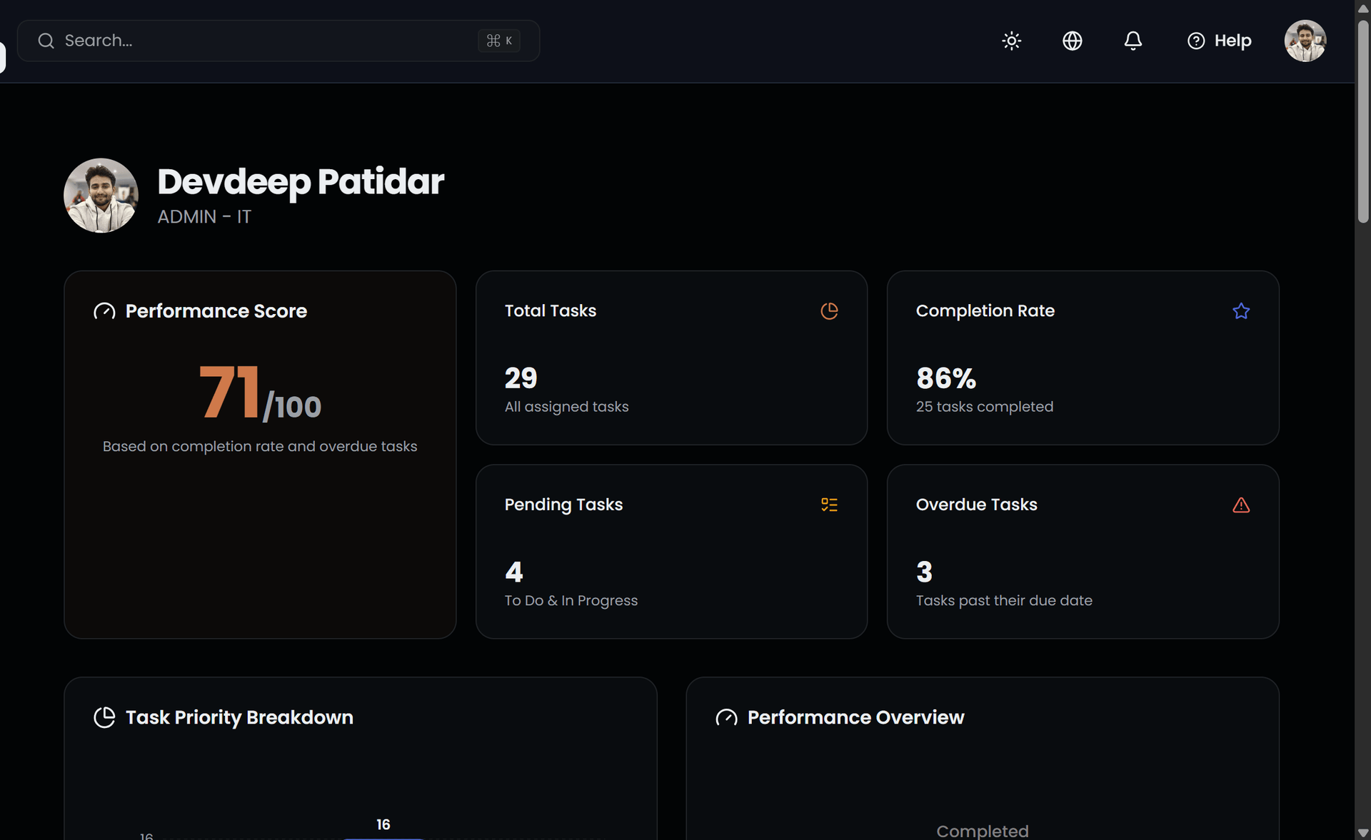Click the Cmd+K shortcut badge
The height and width of the screenshot is (840, 1371).
click(499, 41)
